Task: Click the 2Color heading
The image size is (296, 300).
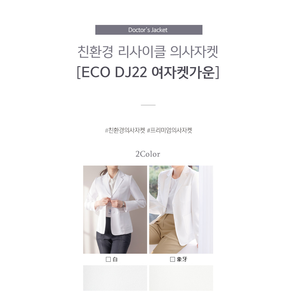Action: tap(148, 154)
